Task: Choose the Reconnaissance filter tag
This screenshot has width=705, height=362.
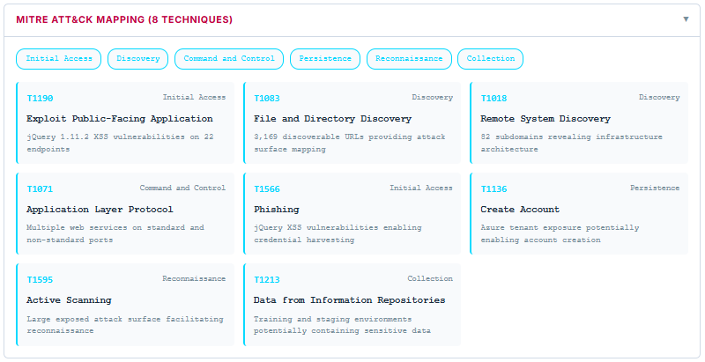Action: tap(409, 59)
